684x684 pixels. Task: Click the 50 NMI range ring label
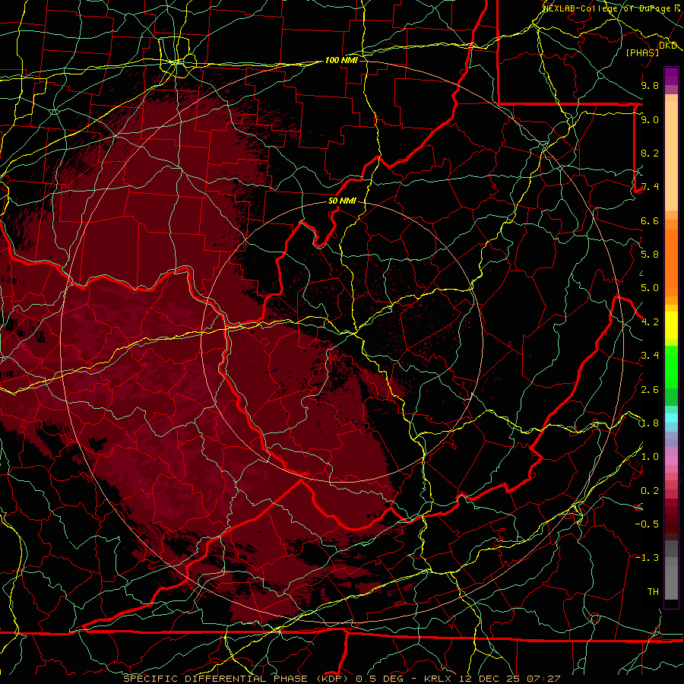click(342, 201)
